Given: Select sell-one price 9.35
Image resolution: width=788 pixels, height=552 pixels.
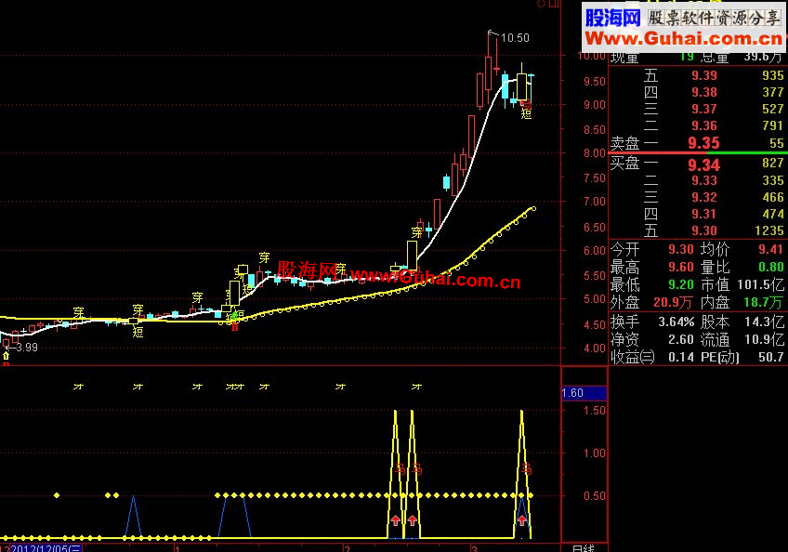Looking at the screenshot, I should coord(703,143).
